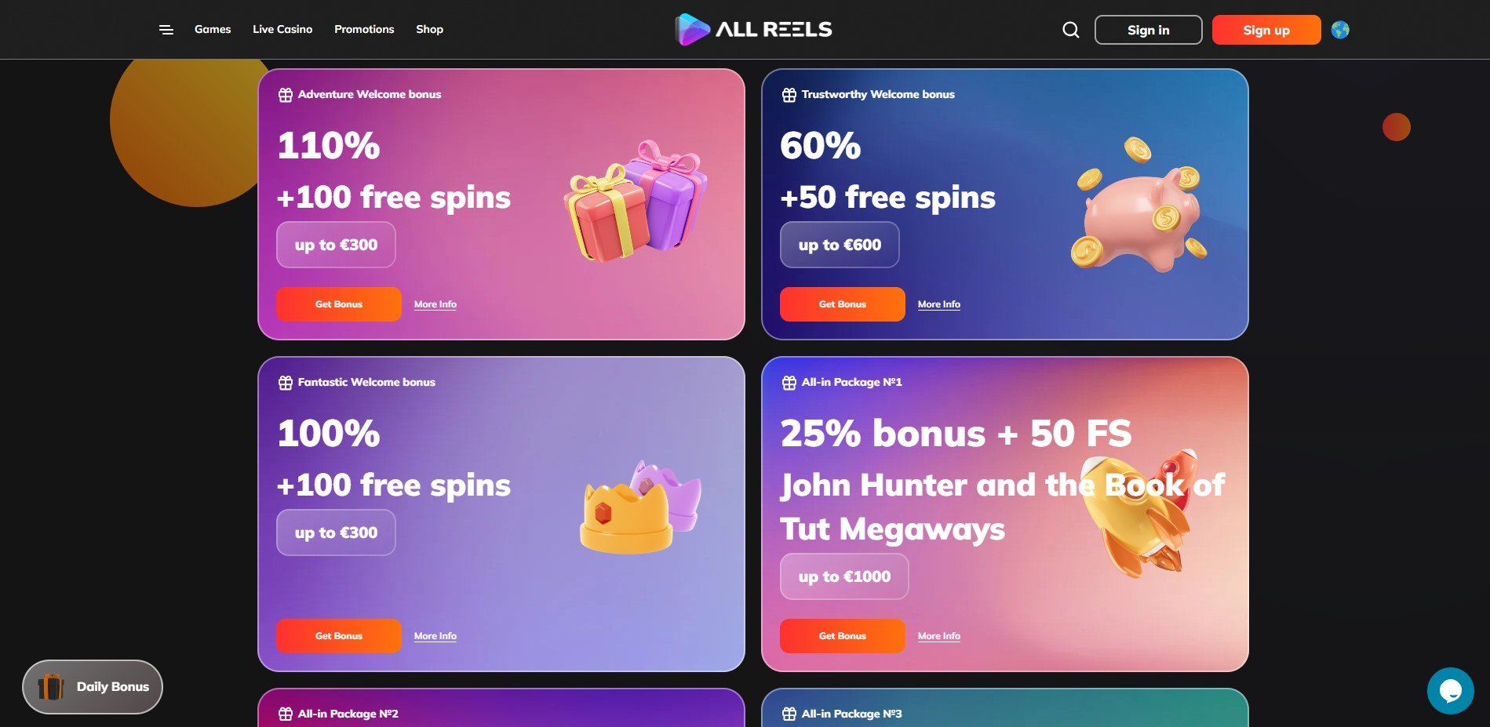Click the All Reels logo
Viewport: 1490px width, 727px height.
pyautogui.click(x=753, y=30)
